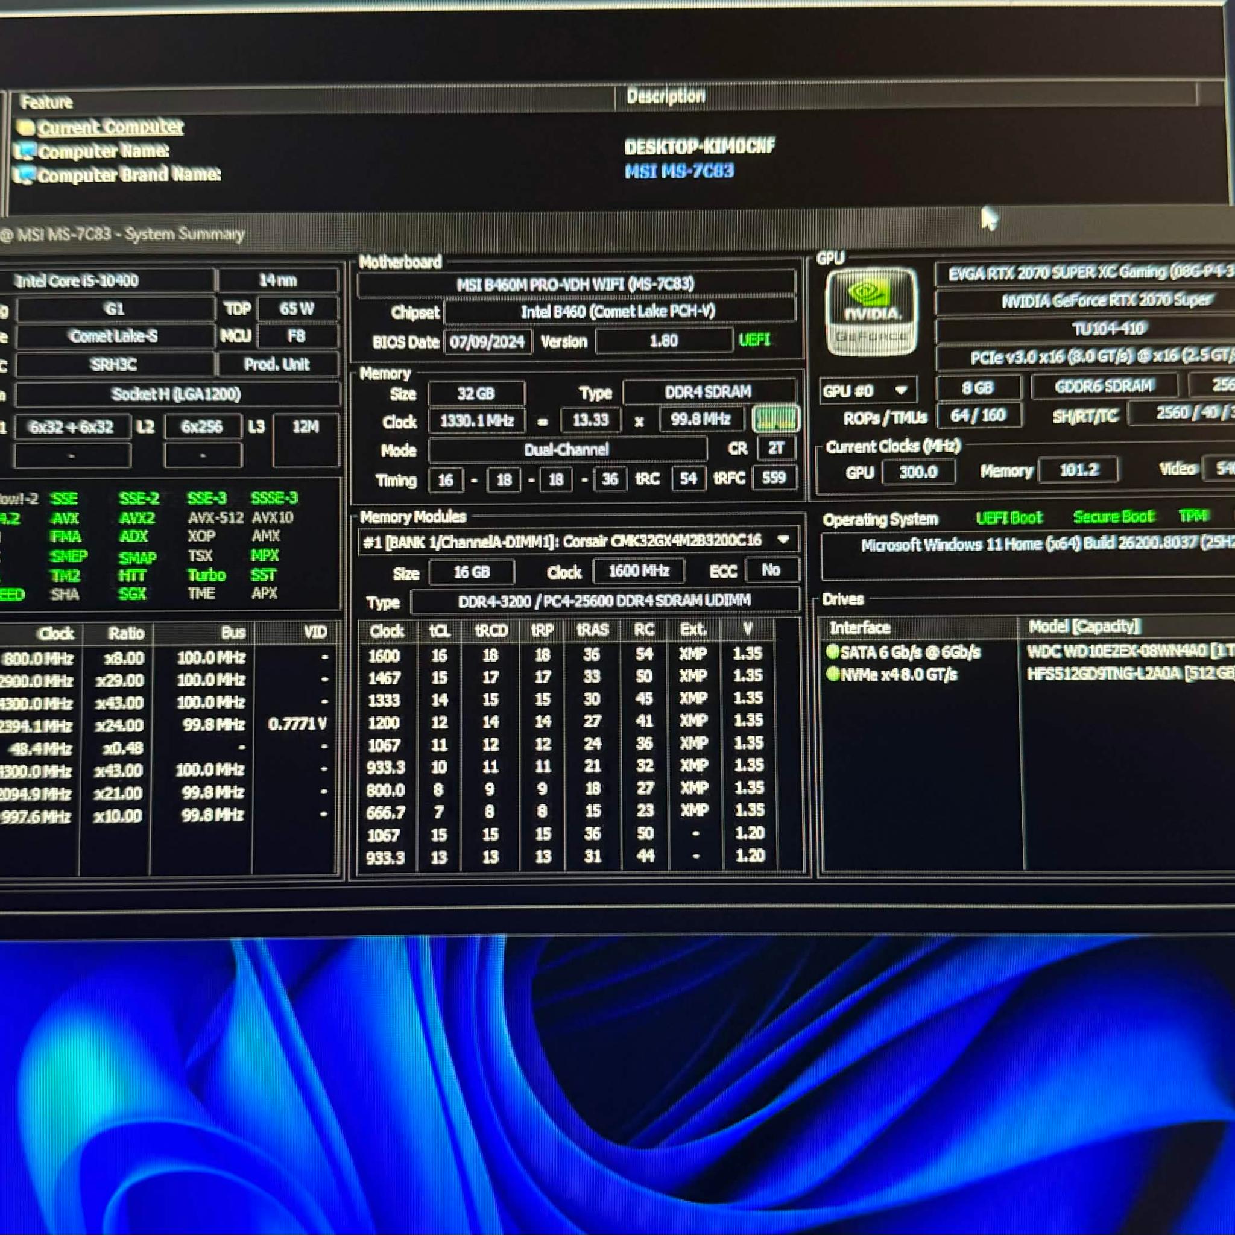Click the SATA 6 Gb/s drive status icon
Viewport: 1235px width, 1235px height.
point(832,651)
